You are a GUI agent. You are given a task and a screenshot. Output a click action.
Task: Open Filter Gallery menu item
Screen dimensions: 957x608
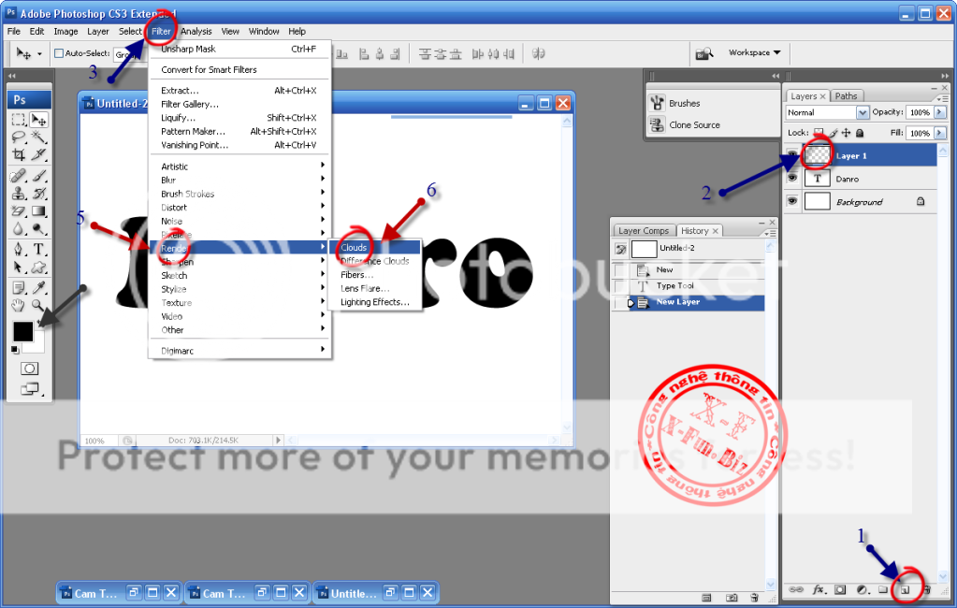[241, 104]
